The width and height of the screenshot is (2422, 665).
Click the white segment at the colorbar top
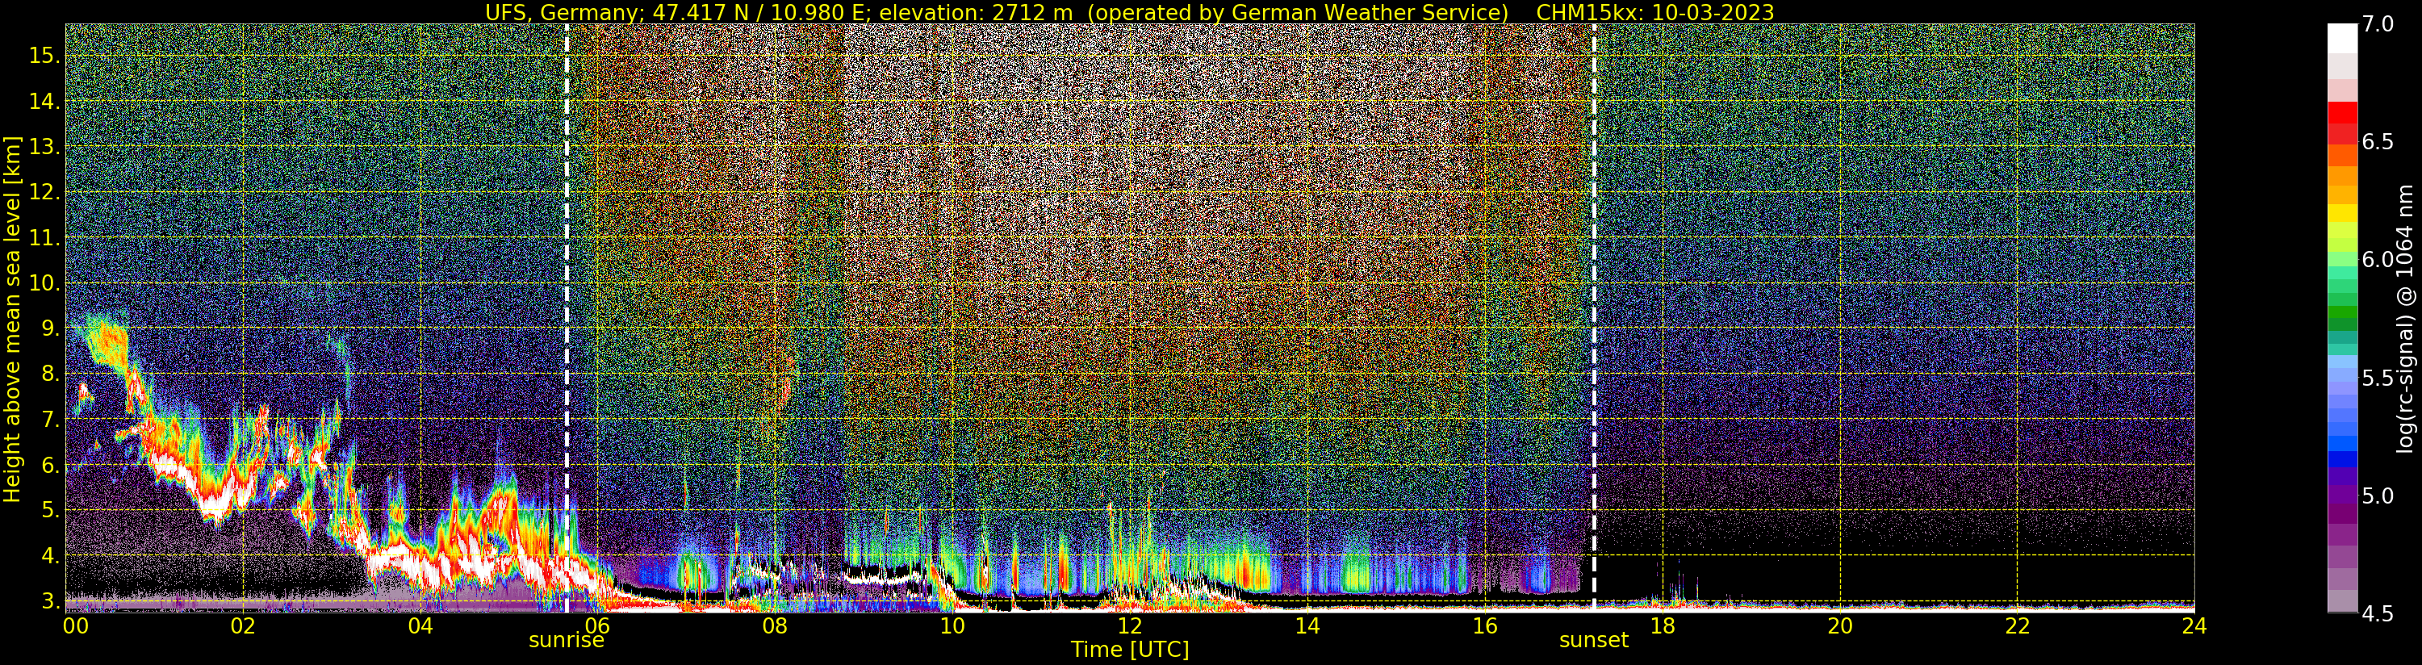[2342, 38]
